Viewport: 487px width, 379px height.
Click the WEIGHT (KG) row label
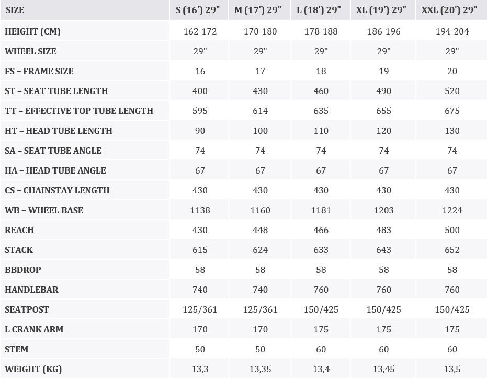[33, 369]
